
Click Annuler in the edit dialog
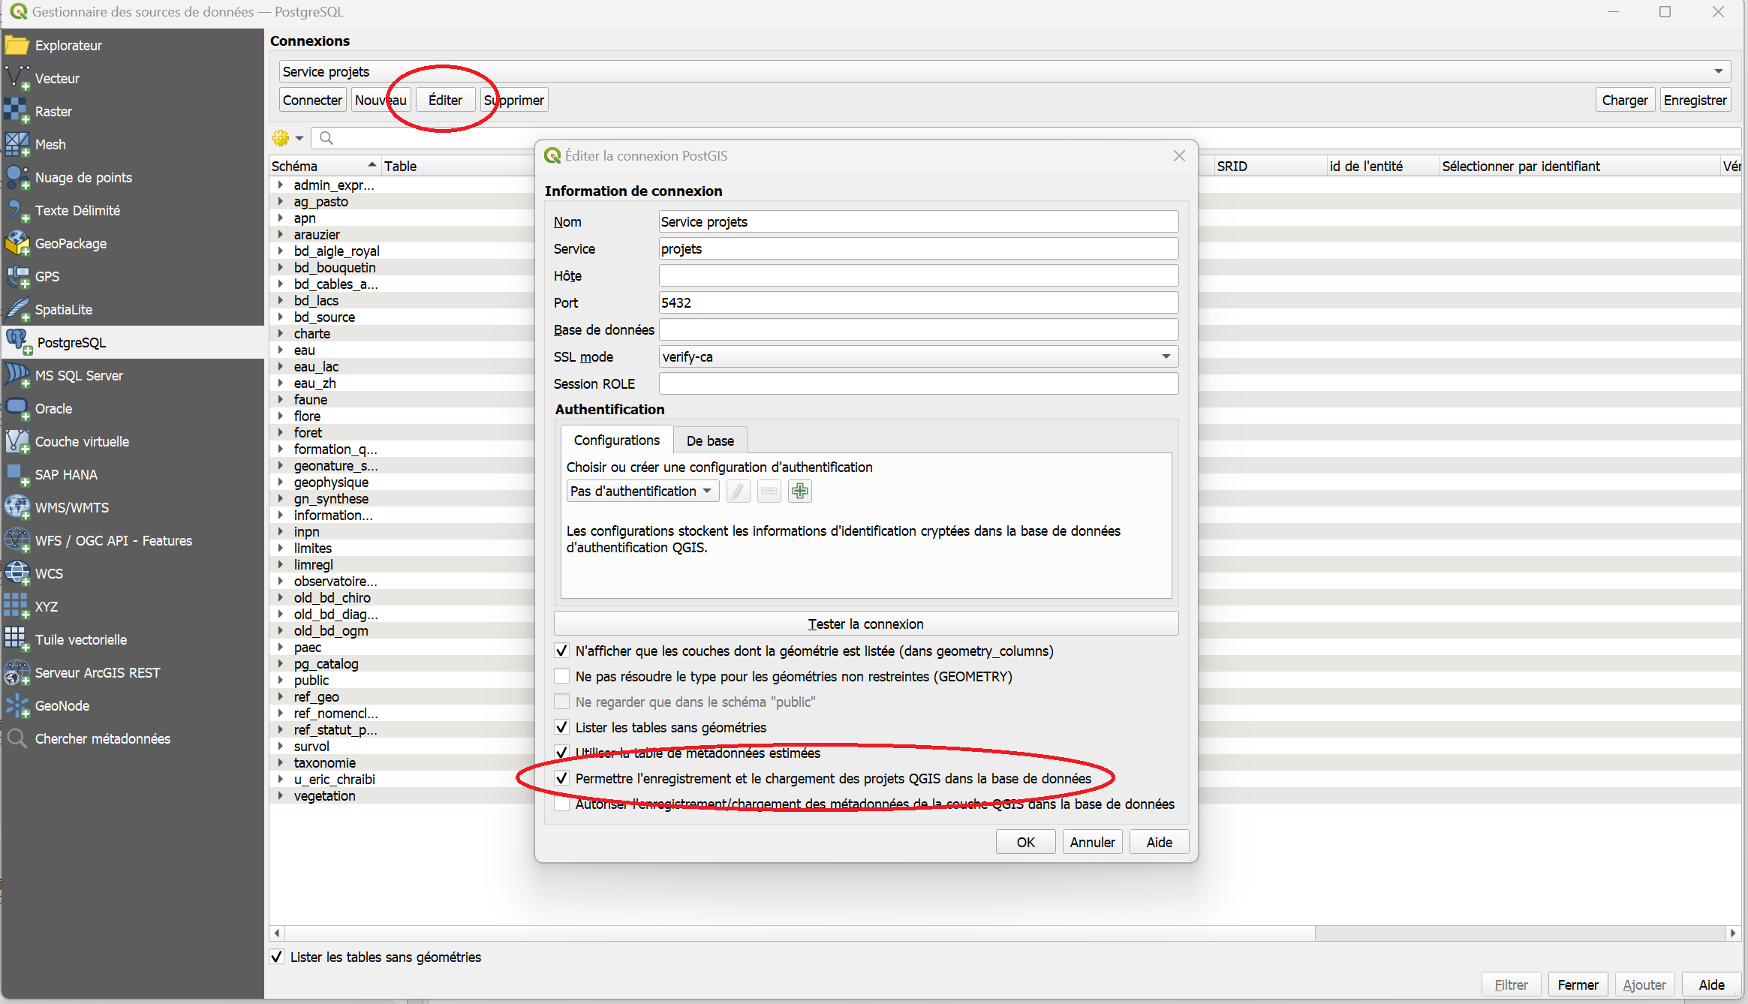coord(1092,842)
